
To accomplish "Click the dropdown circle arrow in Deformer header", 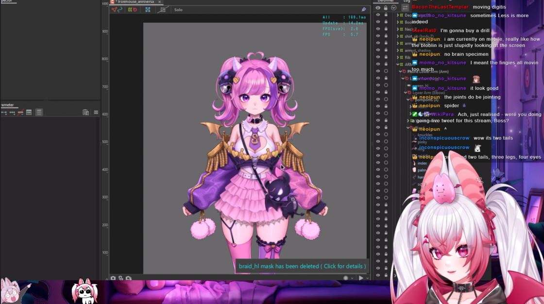I will pyautogui.click(x=393, y=8).
